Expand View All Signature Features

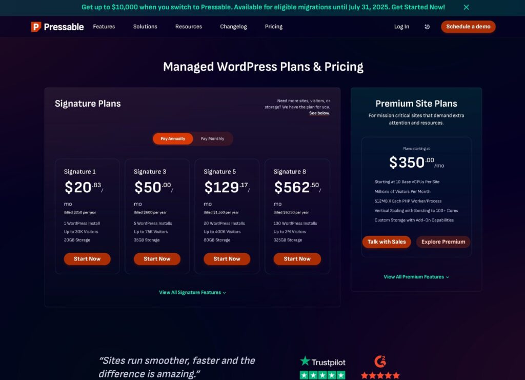pos(192,293)
